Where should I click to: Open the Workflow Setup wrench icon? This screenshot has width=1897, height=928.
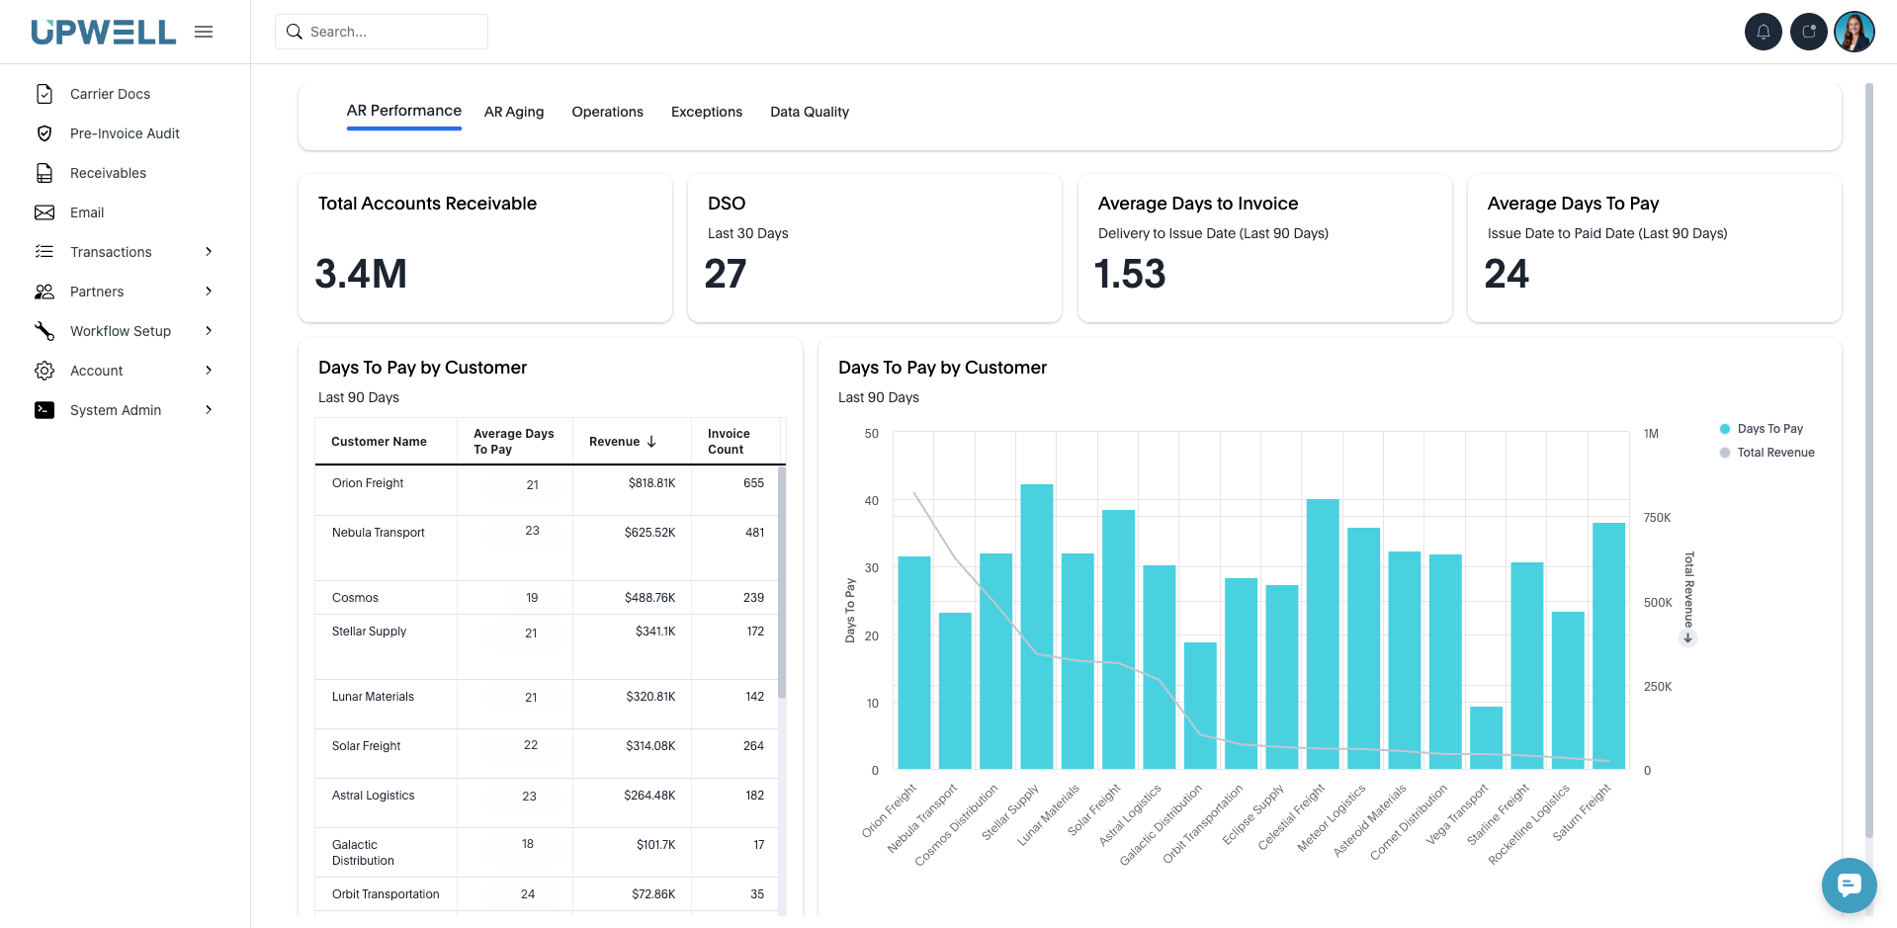point(43,331)
